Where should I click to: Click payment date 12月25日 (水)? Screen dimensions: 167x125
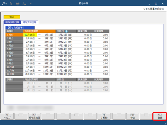tap(65, 74)
